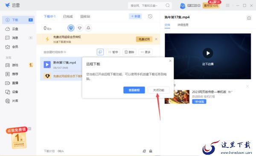256x156 pixels.
Task: Click the lock icon in the bottom bar
Action: tap(151, 151)
